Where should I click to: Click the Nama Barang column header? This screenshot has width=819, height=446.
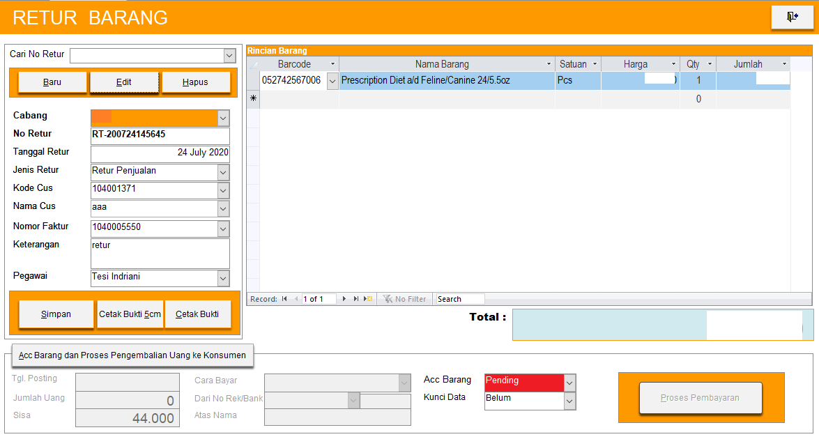point(442,64)
